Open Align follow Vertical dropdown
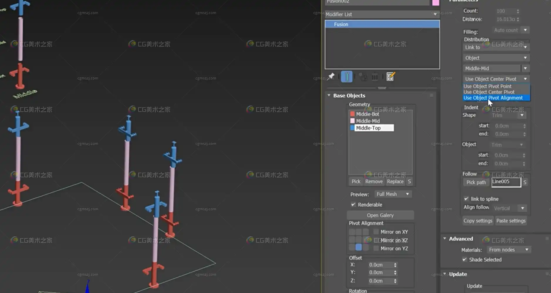The width and height of the screenshot is (551, 293). 510,208
